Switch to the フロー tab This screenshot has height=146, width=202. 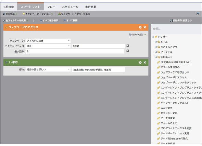click(51, 7)
